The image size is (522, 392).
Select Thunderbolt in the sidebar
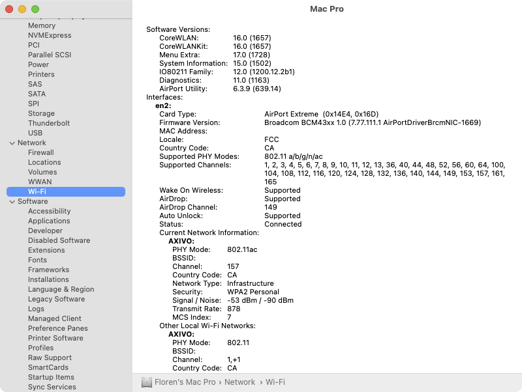click(49, 123)
